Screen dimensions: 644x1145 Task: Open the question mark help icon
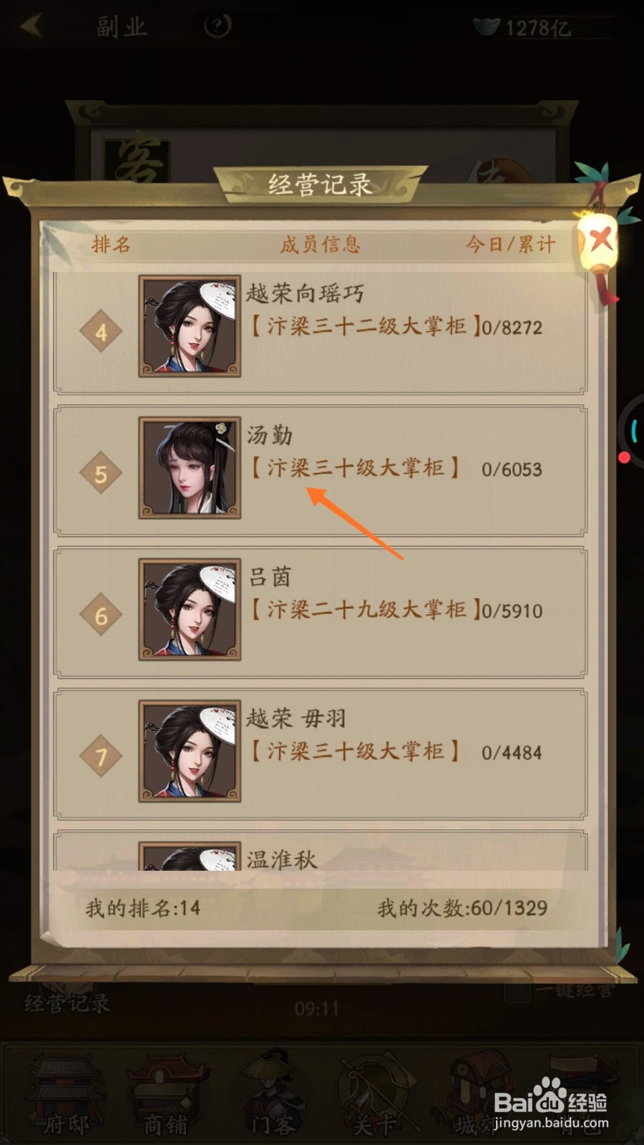217,26
